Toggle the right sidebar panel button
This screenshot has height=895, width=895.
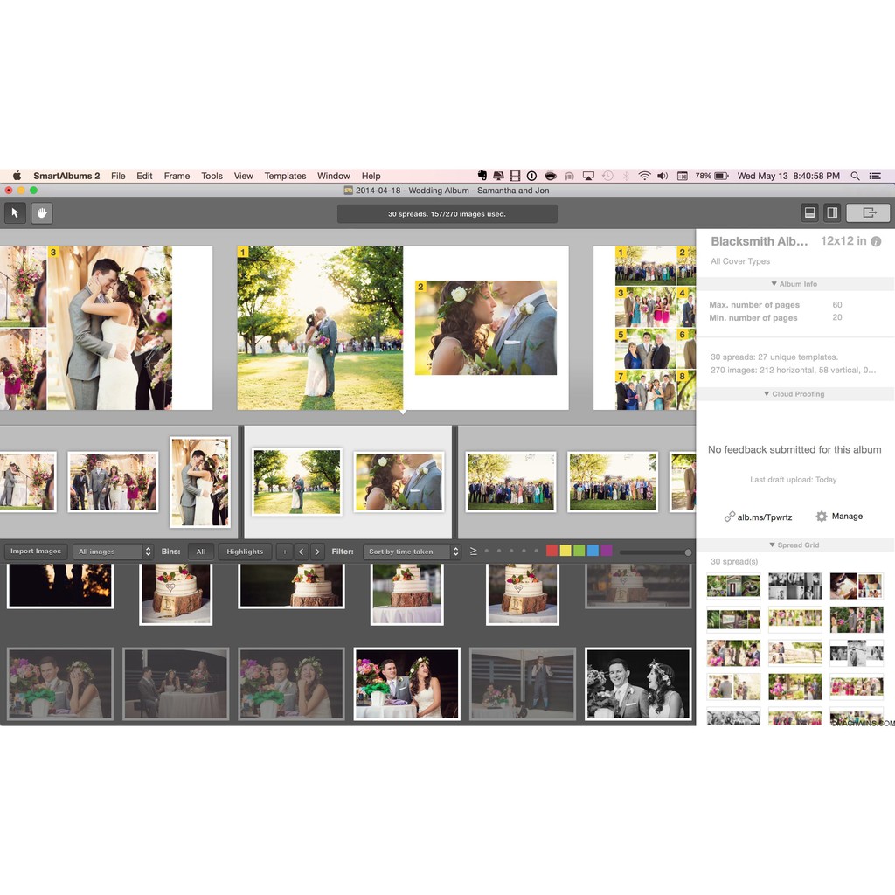[832, 212]
